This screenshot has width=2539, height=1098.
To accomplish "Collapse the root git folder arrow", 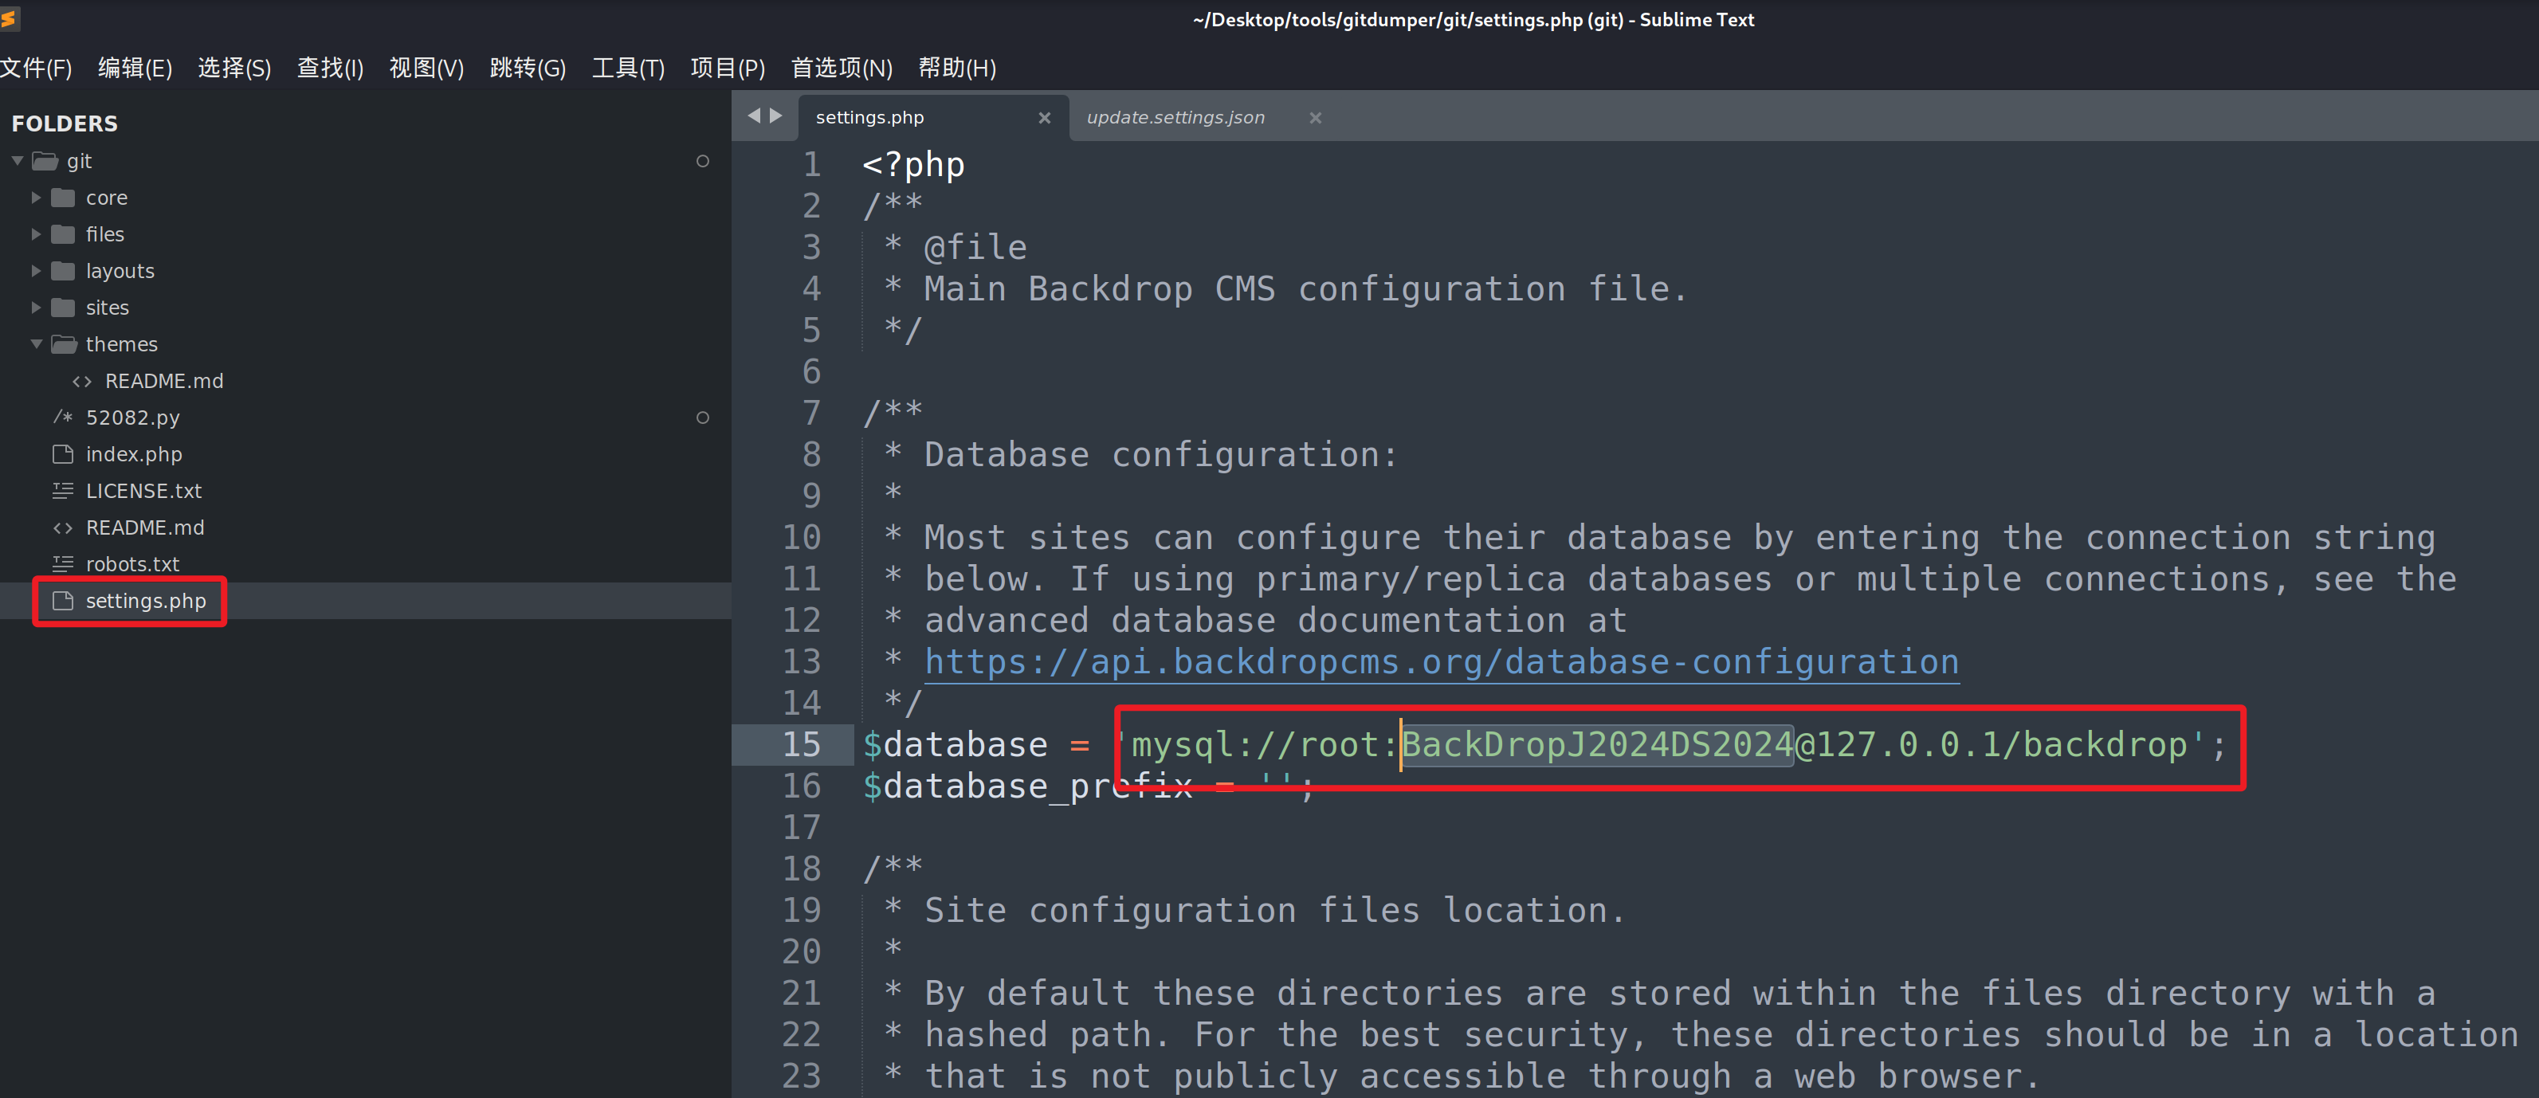I will 18,161.
